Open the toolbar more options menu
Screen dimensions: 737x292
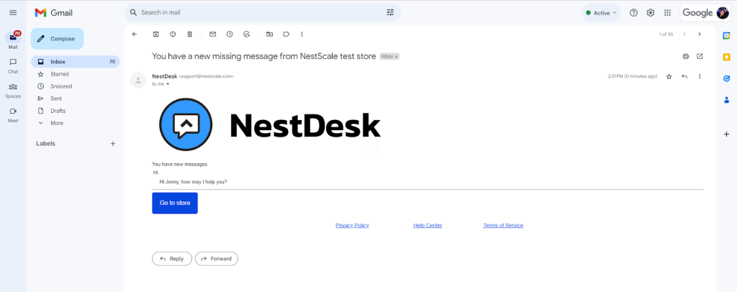[302, 34]
